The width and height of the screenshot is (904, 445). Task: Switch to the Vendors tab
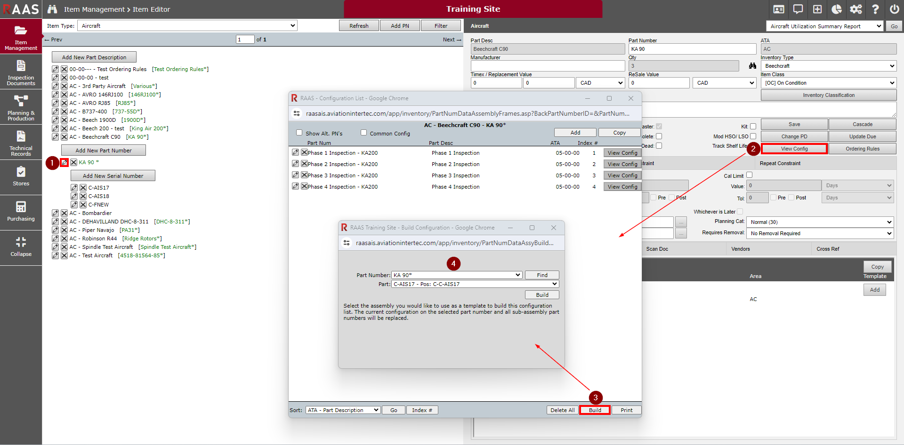(741, 249)
